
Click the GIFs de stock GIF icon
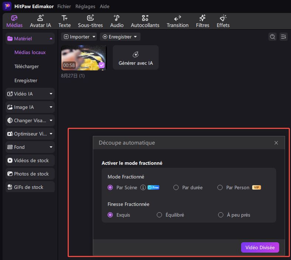[10, 187]
